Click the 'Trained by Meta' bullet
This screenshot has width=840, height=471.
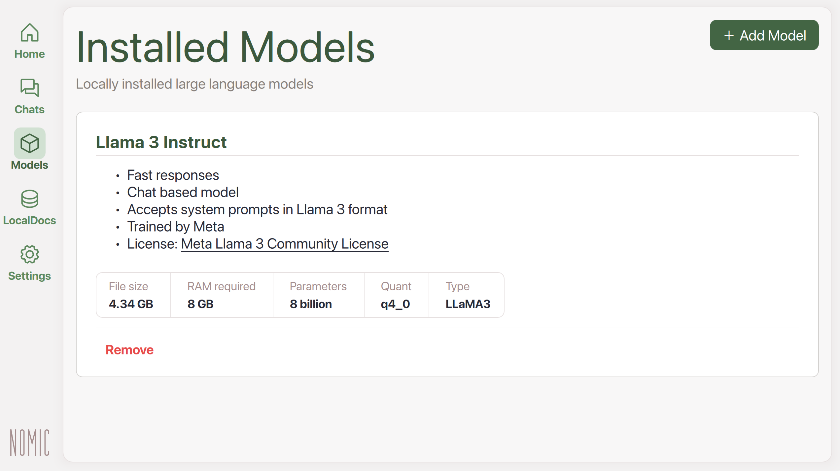click(x=176, y=227)
